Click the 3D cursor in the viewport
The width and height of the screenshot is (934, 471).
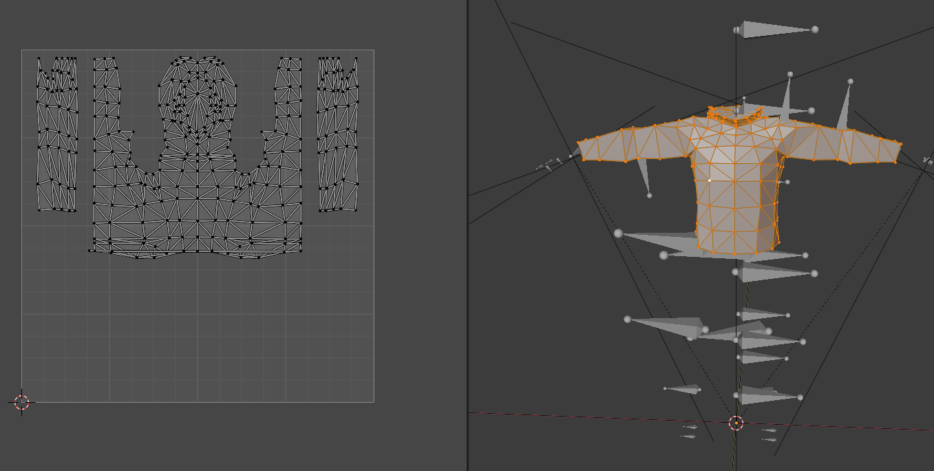pos(736,423)
